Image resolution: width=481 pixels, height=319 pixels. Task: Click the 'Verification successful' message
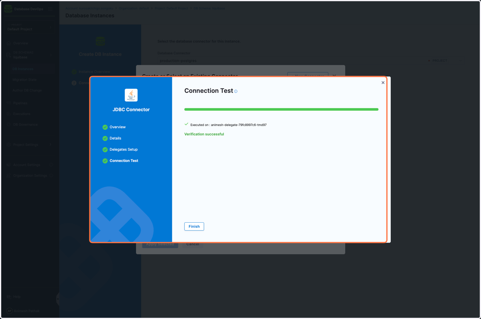[204, 134]
